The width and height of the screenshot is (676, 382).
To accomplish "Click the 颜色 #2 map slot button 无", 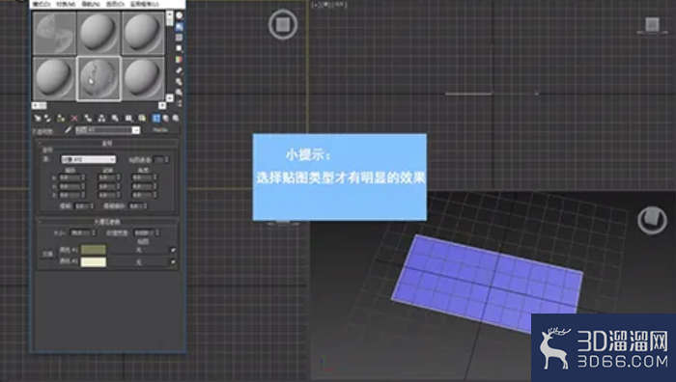I will [139, 261].
